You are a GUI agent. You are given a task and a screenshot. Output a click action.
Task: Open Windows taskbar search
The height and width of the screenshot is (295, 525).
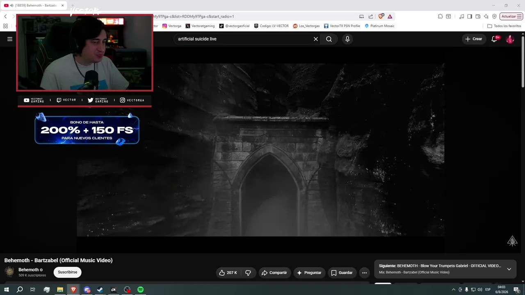(20, 290)
